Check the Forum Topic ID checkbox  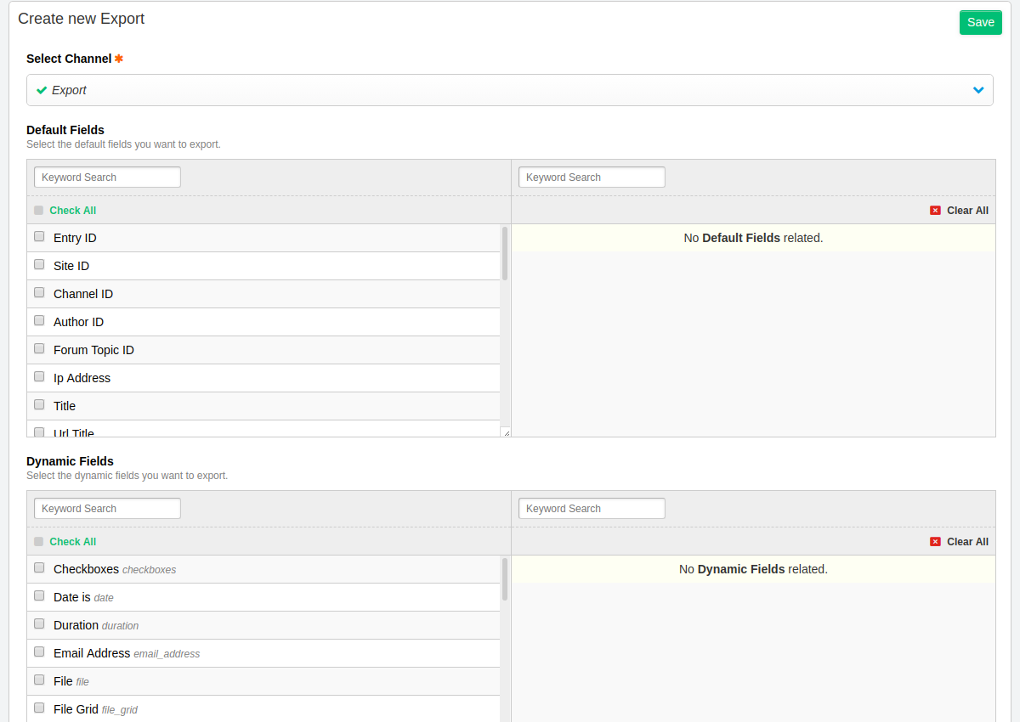39,348
